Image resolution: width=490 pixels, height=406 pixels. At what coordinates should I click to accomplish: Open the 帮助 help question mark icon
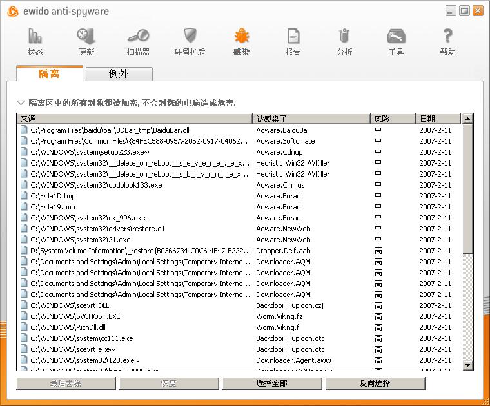(x=448, y=35)
